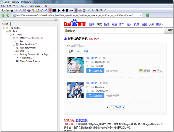This screenshot has height=132, width=174.
Task: Open the 更多» link in Baidu navigation
Action: 159,24
